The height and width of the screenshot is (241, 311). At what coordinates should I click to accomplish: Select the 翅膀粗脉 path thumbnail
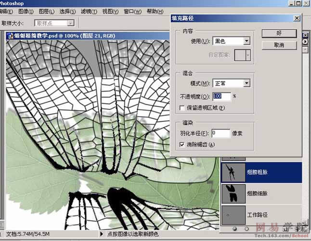pyautogui.click(x=233, y=172)
